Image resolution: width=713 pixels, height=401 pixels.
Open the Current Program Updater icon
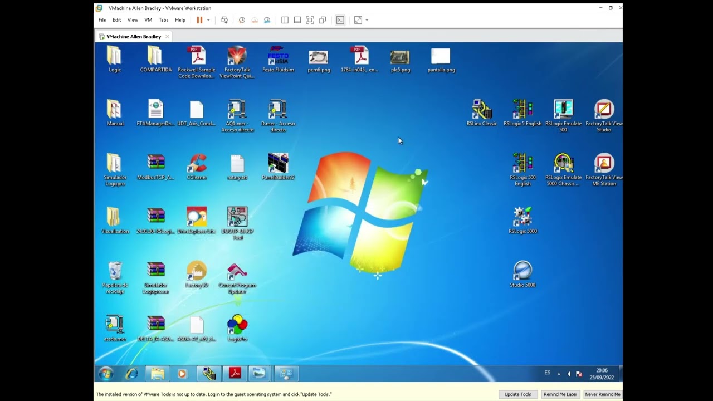(237, 278)
